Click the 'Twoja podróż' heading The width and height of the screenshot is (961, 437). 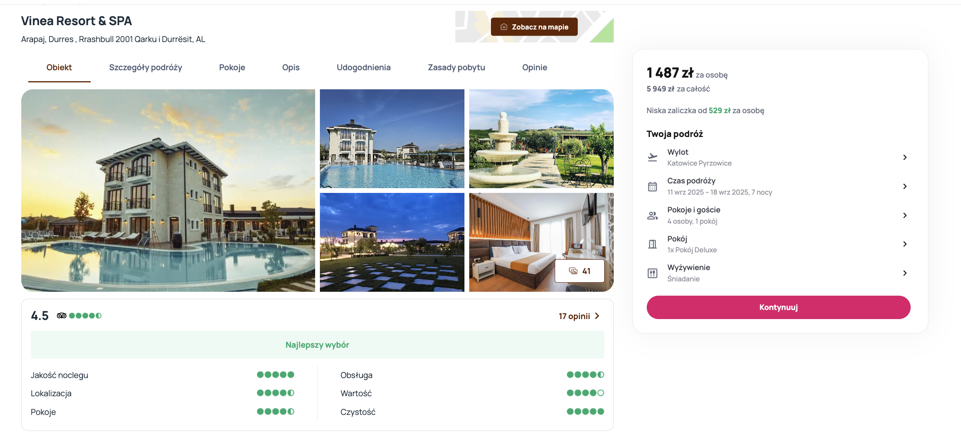[675, 134]
